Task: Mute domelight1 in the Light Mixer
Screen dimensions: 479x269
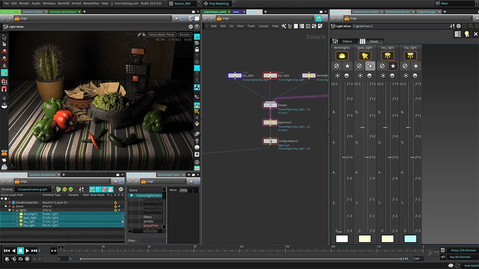Action: [x=336, y=66]
